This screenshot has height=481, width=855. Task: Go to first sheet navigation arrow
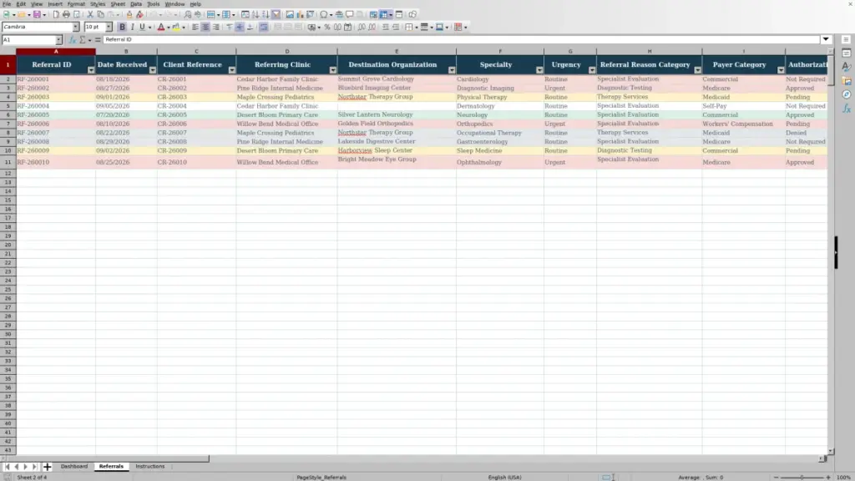[x=7, y=466]
